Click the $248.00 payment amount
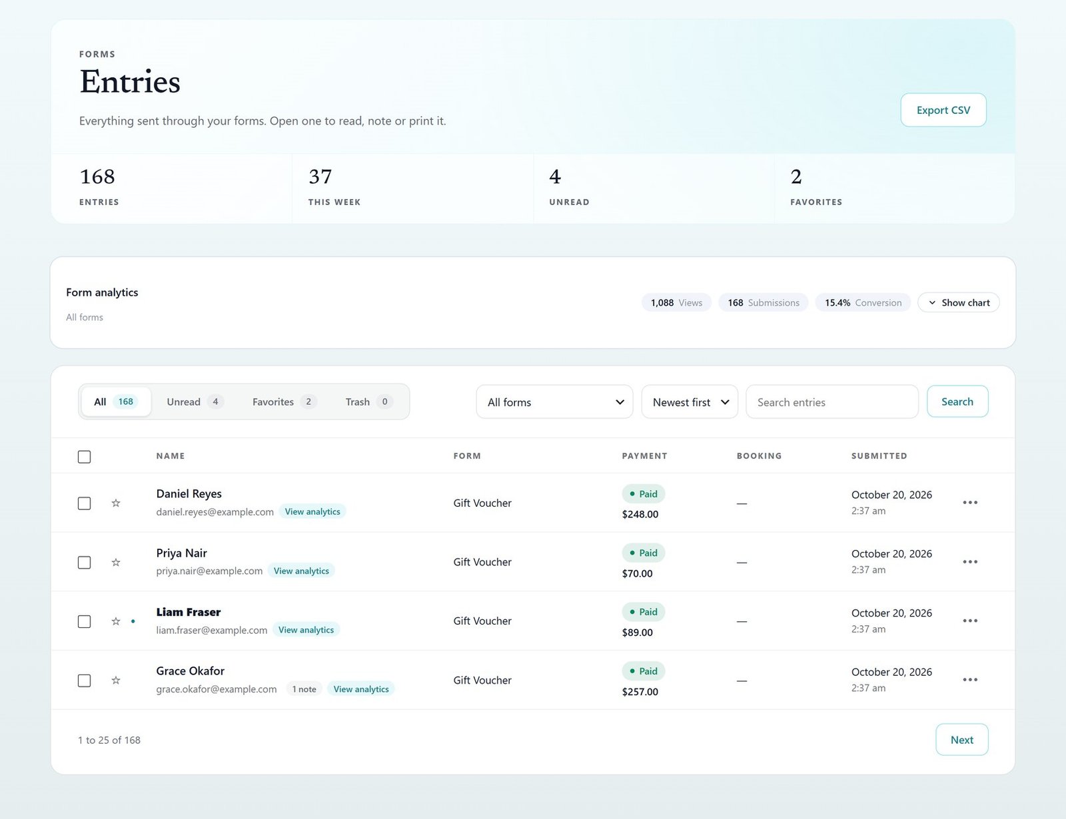1066x819 pixels. pos(640,514)
